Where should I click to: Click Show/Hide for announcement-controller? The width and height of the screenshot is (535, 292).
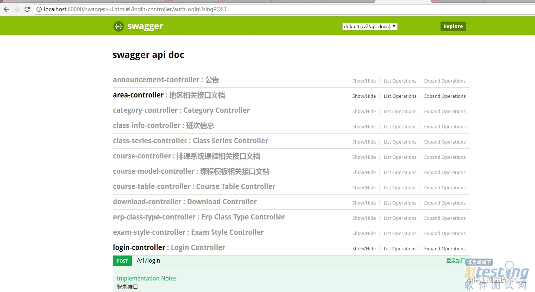pos(364,81)
